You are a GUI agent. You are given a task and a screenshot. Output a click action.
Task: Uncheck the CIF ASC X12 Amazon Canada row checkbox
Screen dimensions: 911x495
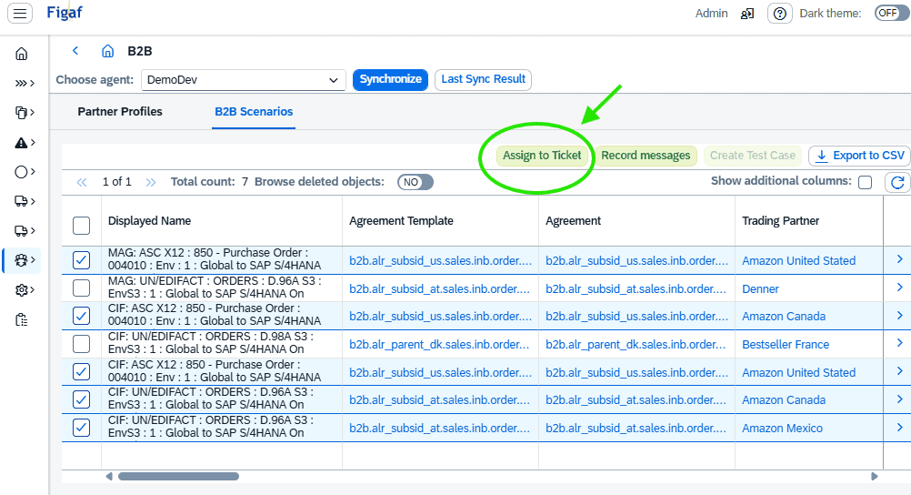click(81, 316)
